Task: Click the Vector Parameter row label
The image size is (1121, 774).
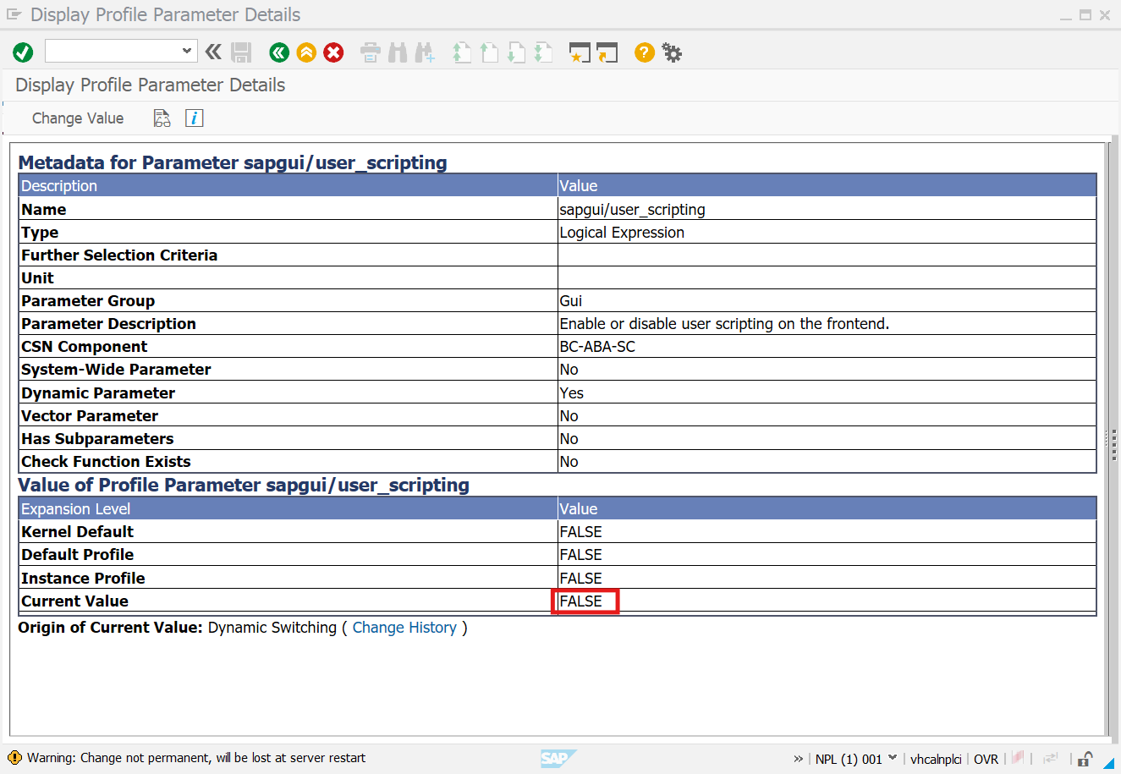Action: pyautogui.click(x=90, y=416)
